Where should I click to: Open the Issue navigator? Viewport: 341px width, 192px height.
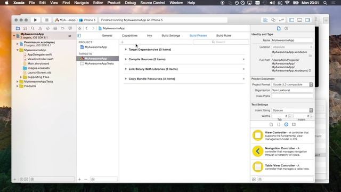click(40, 28)
